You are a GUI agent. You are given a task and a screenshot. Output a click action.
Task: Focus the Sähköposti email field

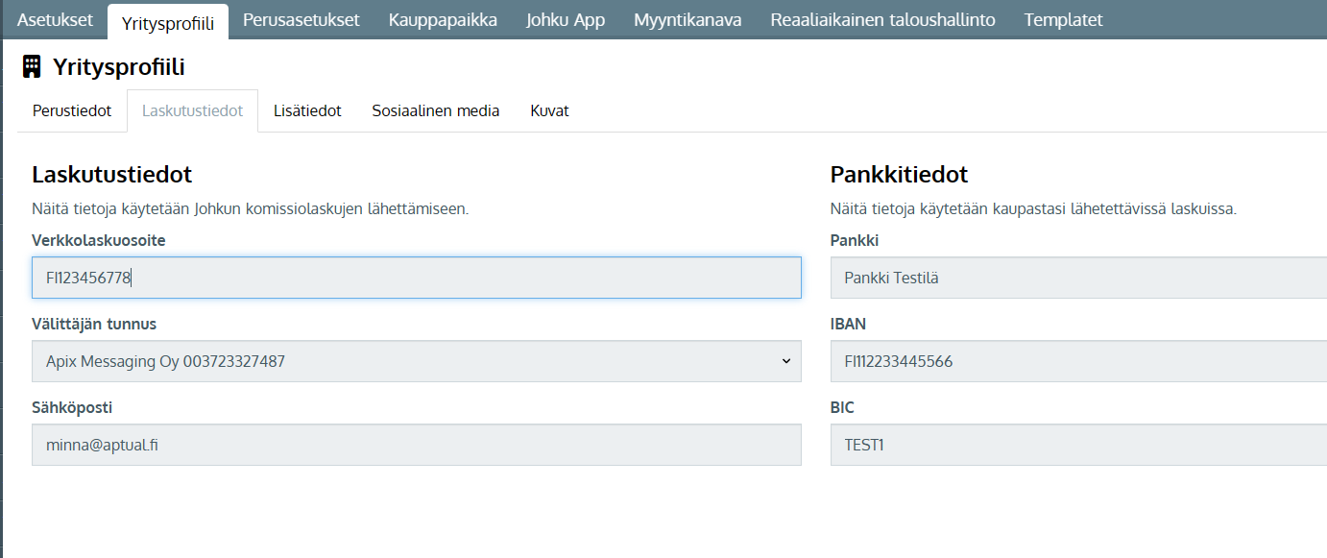click(x=417, y=445)
